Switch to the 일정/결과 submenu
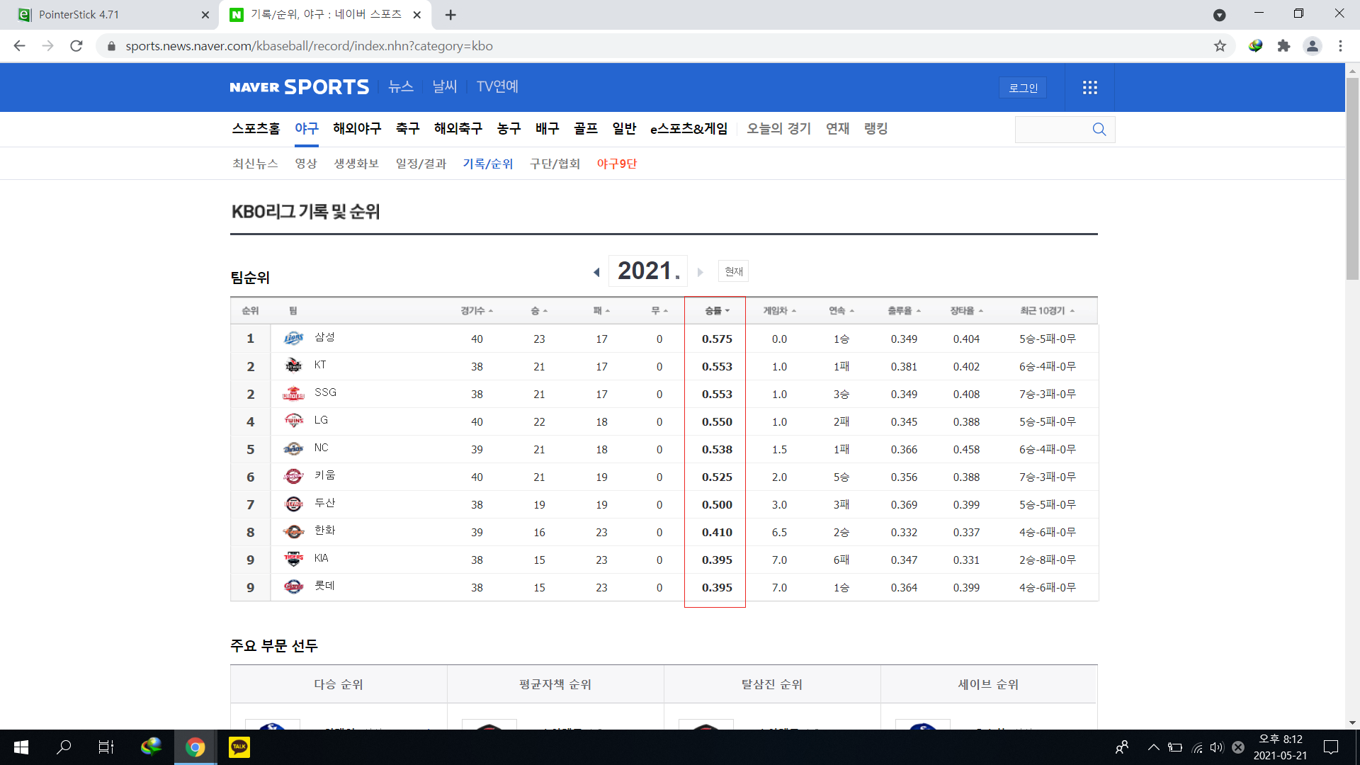The image size is (1360, 765). point(421,164)
